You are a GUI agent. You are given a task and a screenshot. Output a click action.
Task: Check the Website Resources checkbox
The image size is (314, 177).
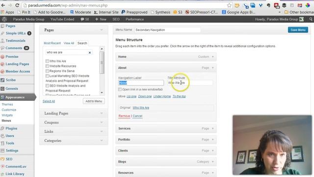(x=47, y=66)
